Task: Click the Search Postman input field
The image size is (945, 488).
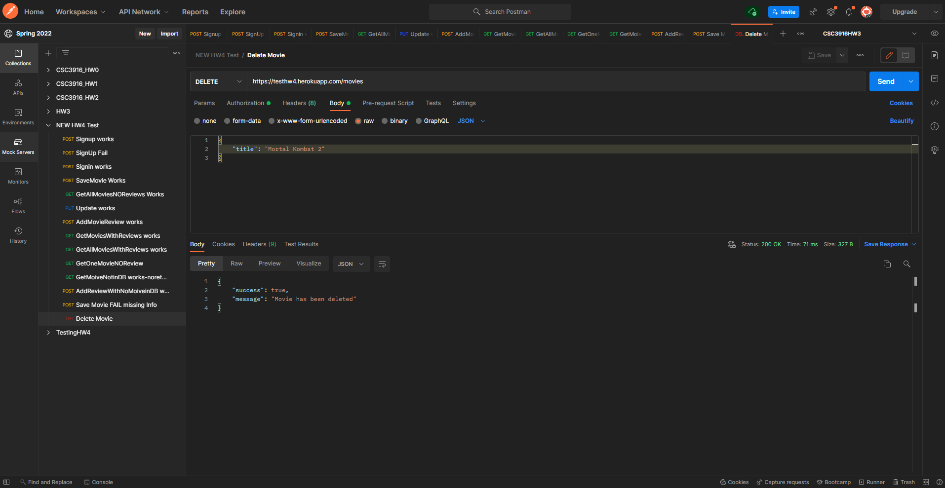Action: [500, 11]
